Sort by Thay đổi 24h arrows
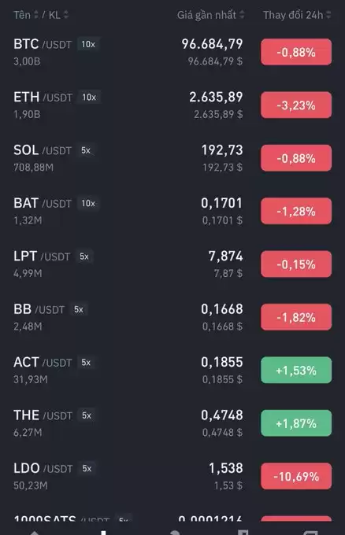345x535 pixels. [328, 15]
